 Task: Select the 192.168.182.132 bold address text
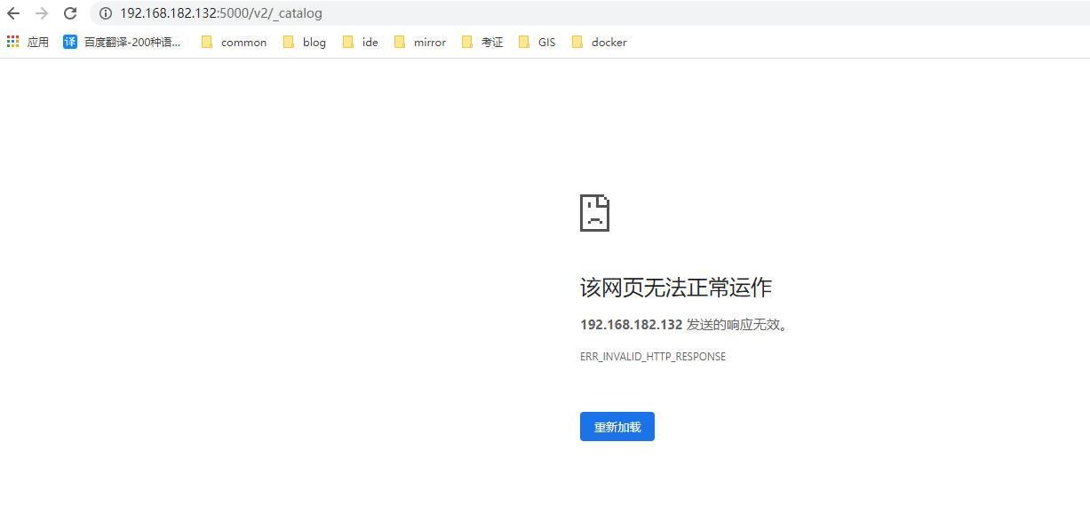tap(630, 324)
